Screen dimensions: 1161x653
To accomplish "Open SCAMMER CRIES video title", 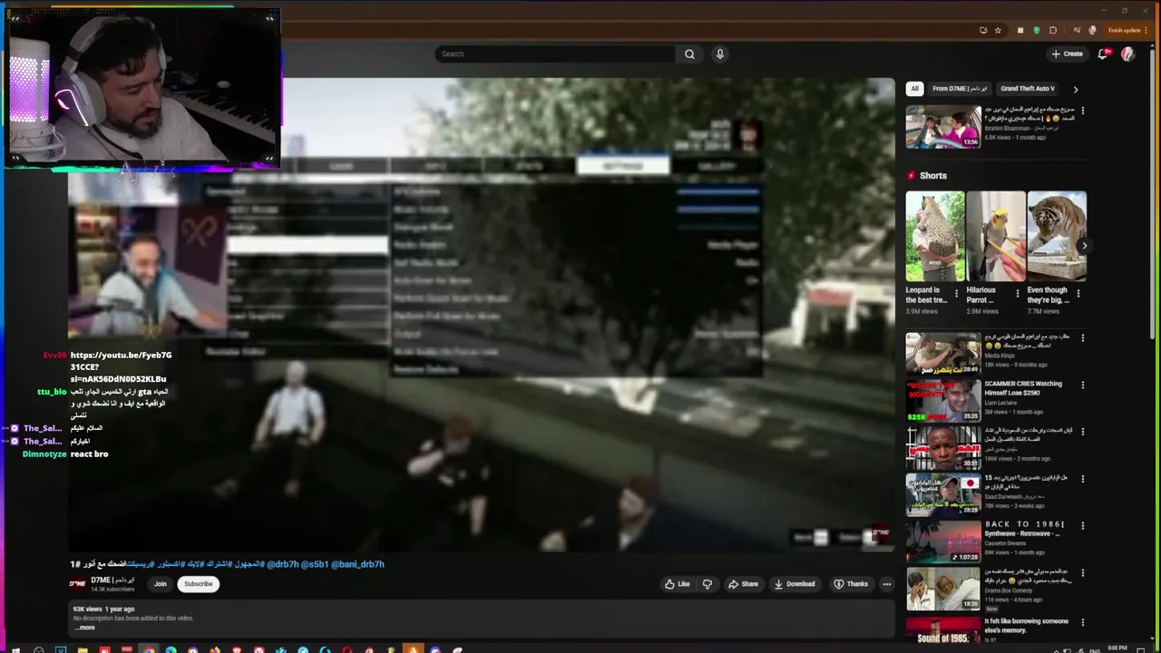I will tap(1023, 388).
